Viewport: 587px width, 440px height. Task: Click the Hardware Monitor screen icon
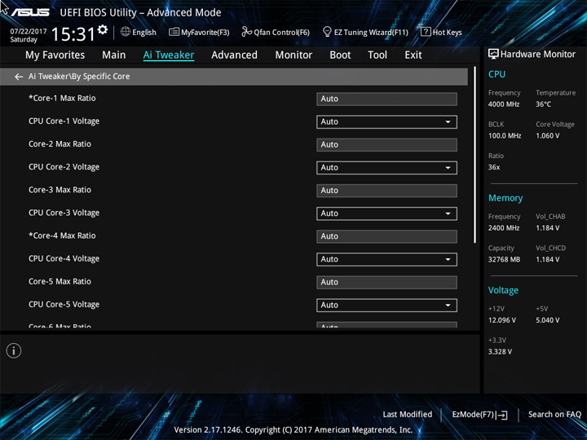[x=493, y=55]
